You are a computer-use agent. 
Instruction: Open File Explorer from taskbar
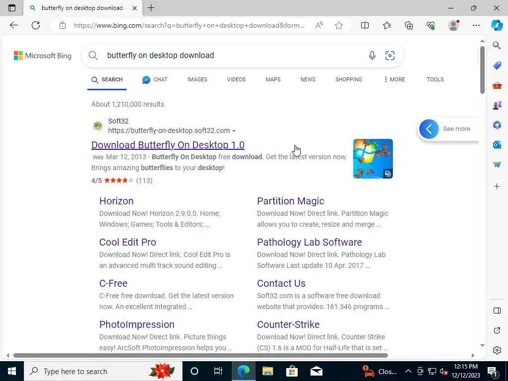point(267,371)
